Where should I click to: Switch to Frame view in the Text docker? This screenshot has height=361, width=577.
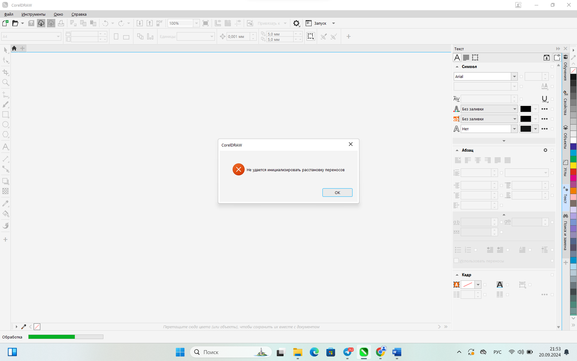pos(475,57)
